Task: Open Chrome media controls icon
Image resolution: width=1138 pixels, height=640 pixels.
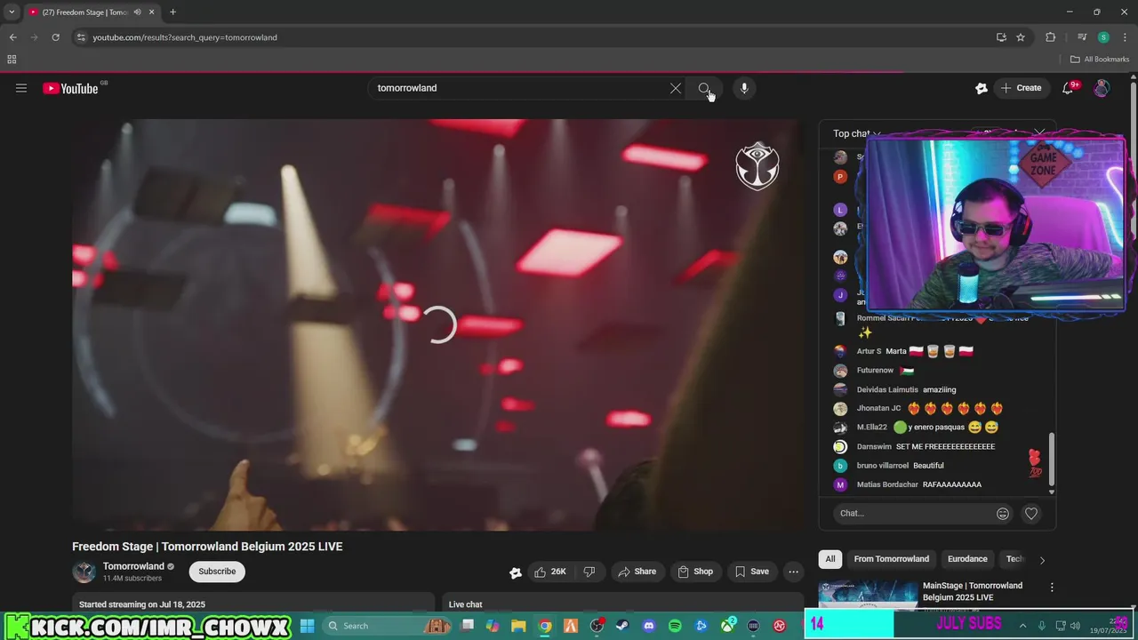Action: pyautogui.click(x=1082, y=37)
